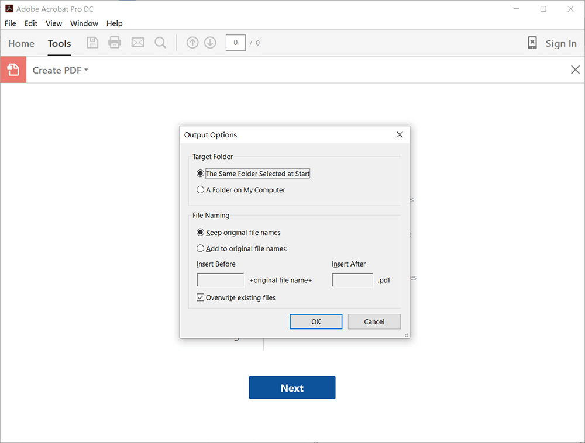Open the File menu
Image resolution: width=585 pixels, height=443 pixels.
point(11,23)
